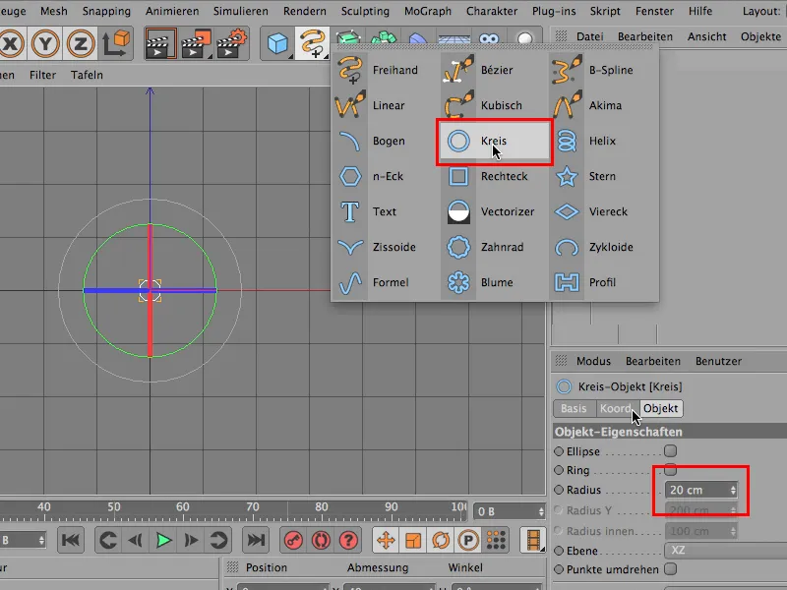Viewport: 787px width, 590px height.
Task: Switch to the Basis tab
Action: [574, 408]
